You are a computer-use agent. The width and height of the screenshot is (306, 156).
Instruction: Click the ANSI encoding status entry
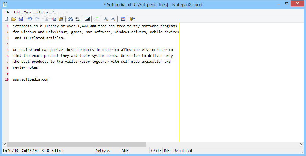point(125,151)
